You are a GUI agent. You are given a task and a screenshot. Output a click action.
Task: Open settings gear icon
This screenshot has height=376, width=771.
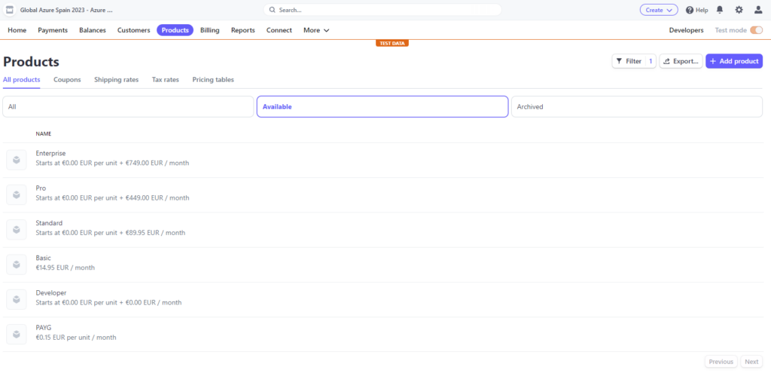[739, 10]
